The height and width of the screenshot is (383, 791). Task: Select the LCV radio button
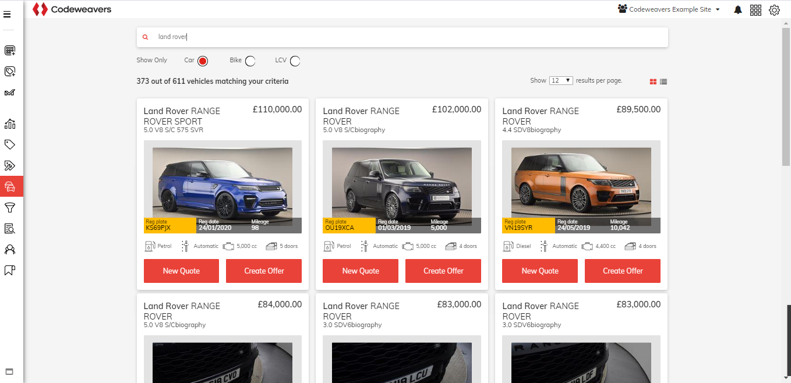(x=295, y=61)
